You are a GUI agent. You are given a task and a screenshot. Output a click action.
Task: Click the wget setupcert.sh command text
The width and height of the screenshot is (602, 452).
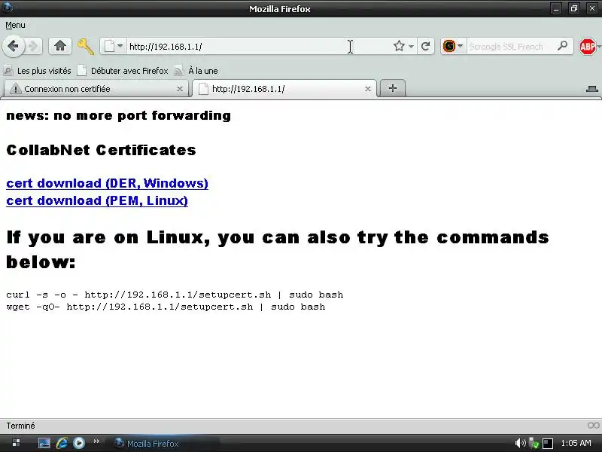pyautogui.click(x=166, y=307)
